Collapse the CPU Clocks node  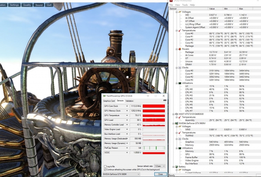[x=177, y=67]
